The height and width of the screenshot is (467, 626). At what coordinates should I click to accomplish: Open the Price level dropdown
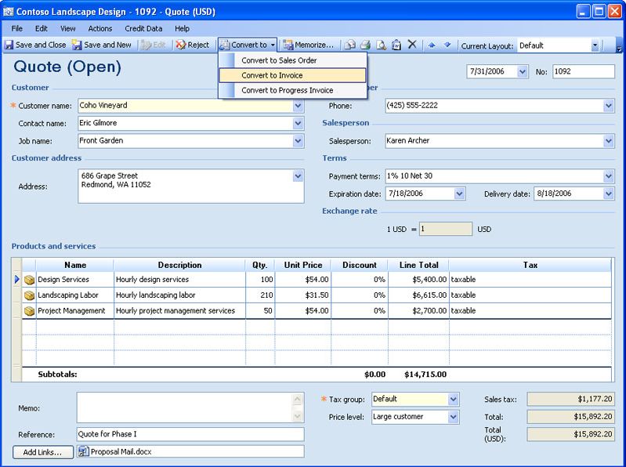[x=453, y=417]
